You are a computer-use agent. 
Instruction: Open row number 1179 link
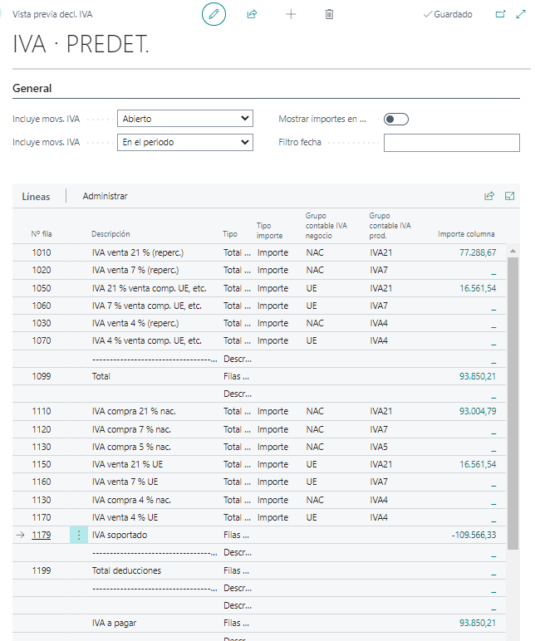(x=41, y=536)
